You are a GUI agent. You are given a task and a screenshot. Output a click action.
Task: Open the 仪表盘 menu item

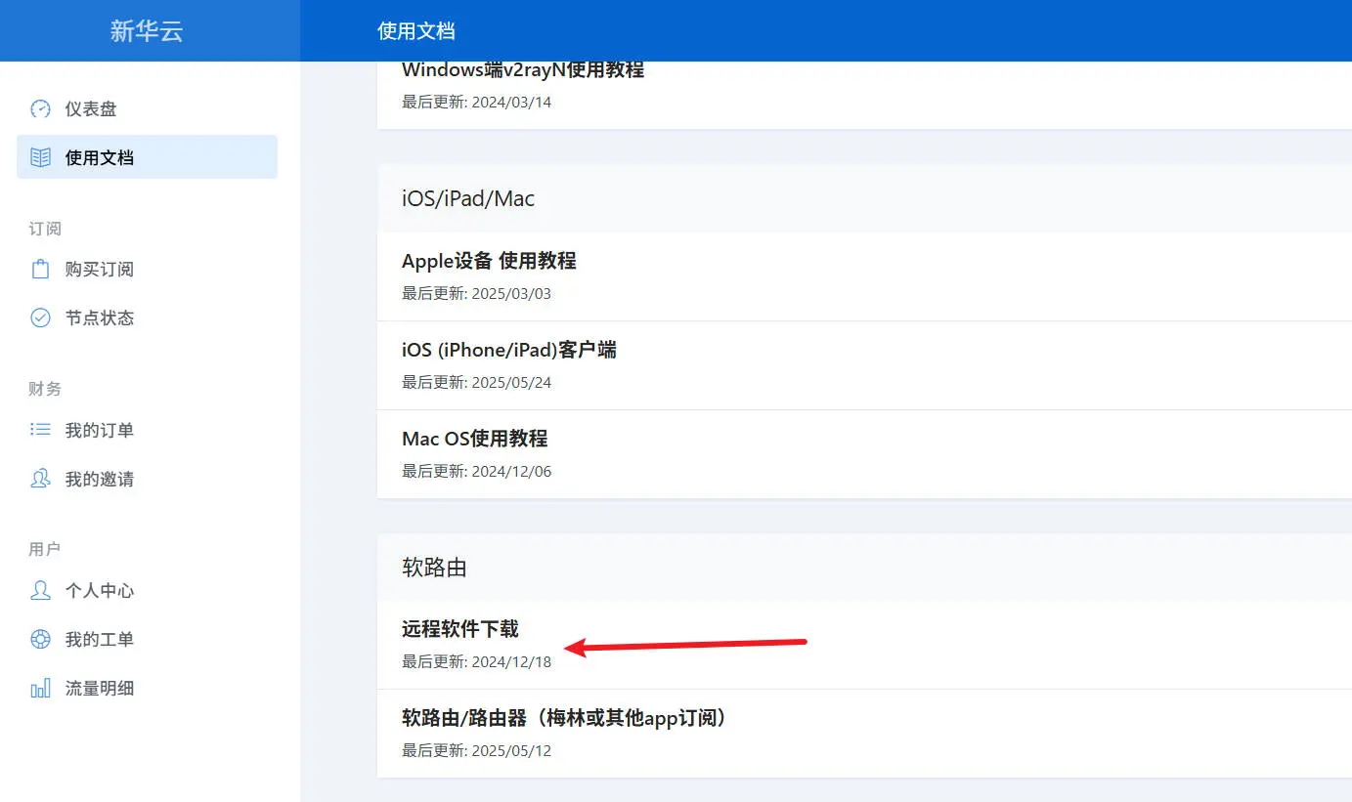(147, 108)
